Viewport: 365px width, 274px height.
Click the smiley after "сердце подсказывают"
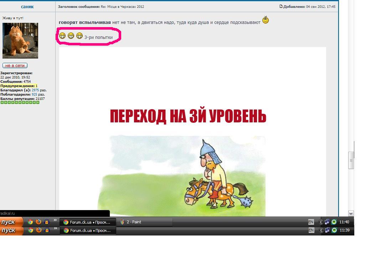tap(266, 20)
